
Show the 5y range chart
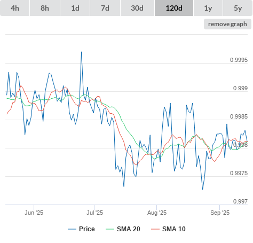pyautogui.click(x=238, y=8)
